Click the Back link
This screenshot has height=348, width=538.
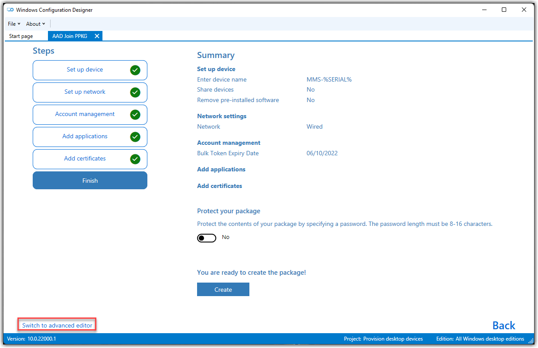pos(504,325)
